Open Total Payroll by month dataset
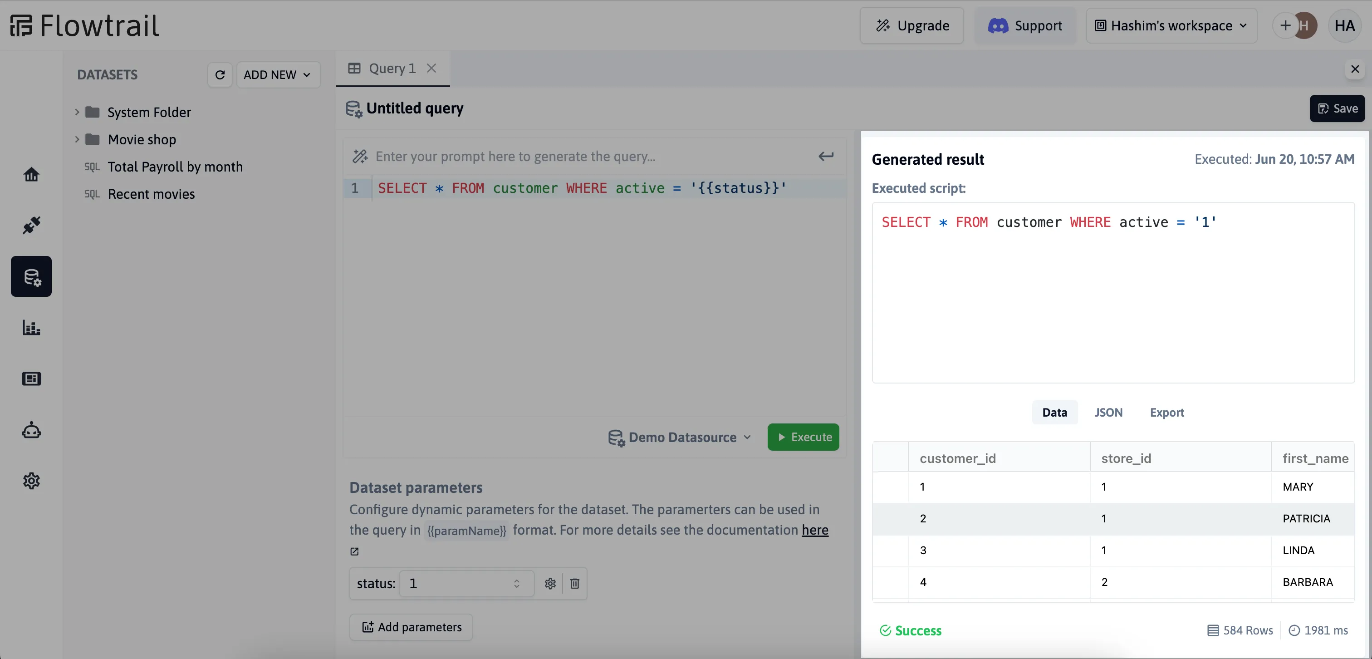 [175, 167]
